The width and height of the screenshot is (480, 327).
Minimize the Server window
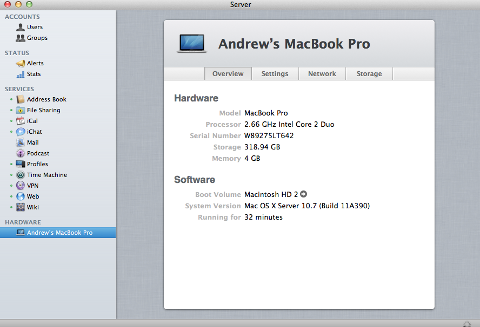[18, 4]
